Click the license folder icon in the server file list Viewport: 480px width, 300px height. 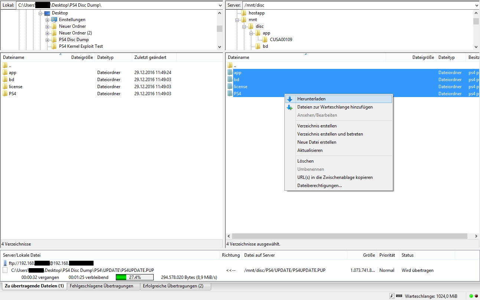click(230, 87)
